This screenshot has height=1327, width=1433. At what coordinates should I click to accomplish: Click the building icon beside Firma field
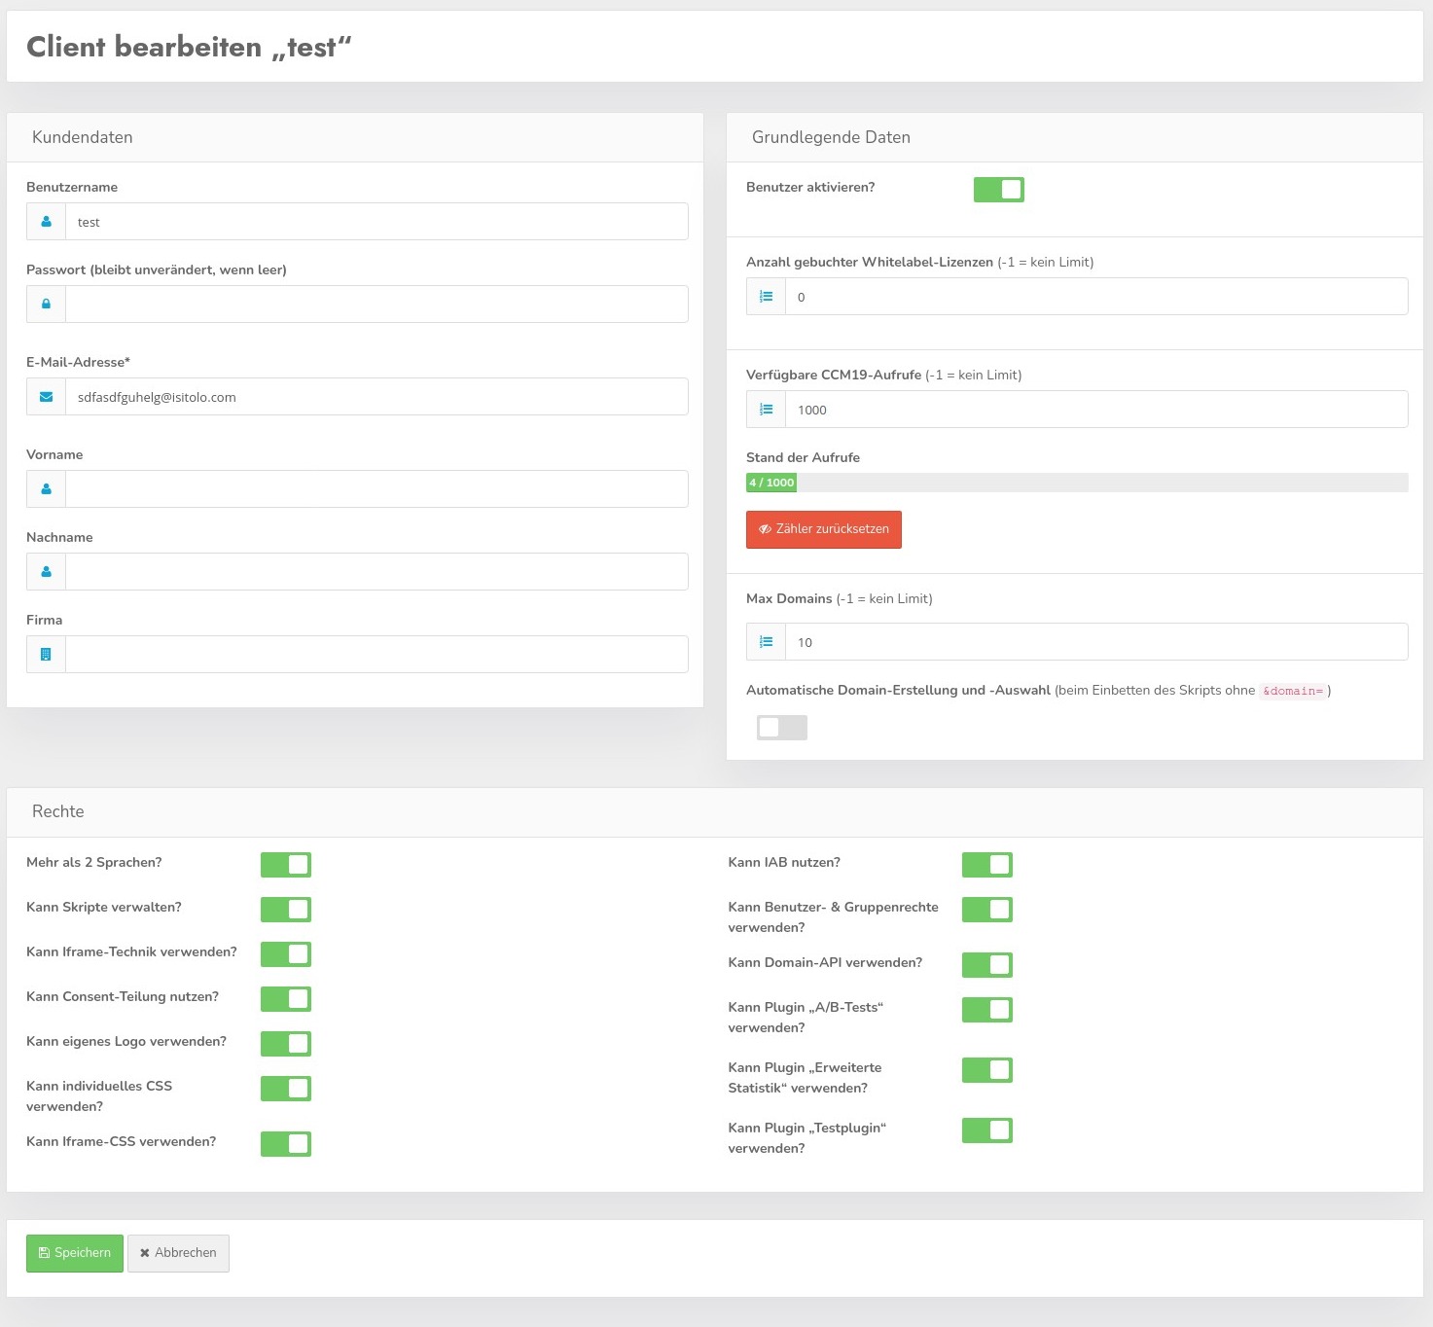point(46,655)
